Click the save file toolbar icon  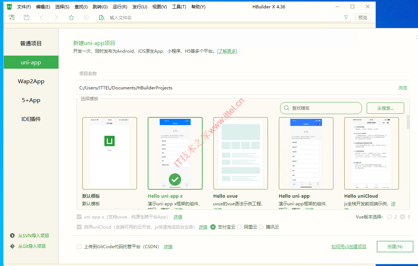tap(27, 17)
